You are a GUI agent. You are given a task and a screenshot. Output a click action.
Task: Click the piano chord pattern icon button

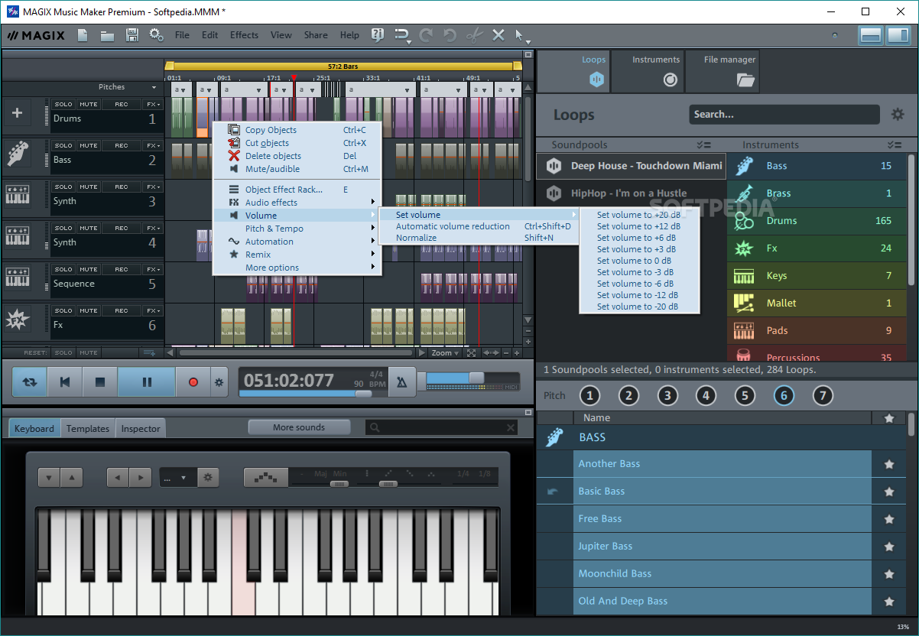(x=266, y=478)
